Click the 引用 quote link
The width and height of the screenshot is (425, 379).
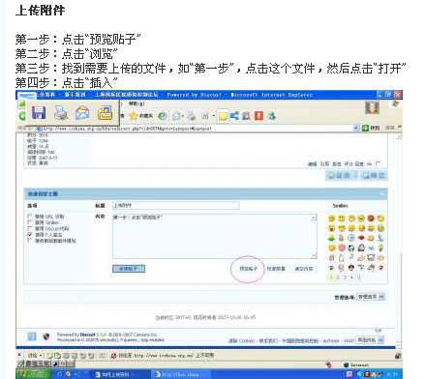pos(324,164)
